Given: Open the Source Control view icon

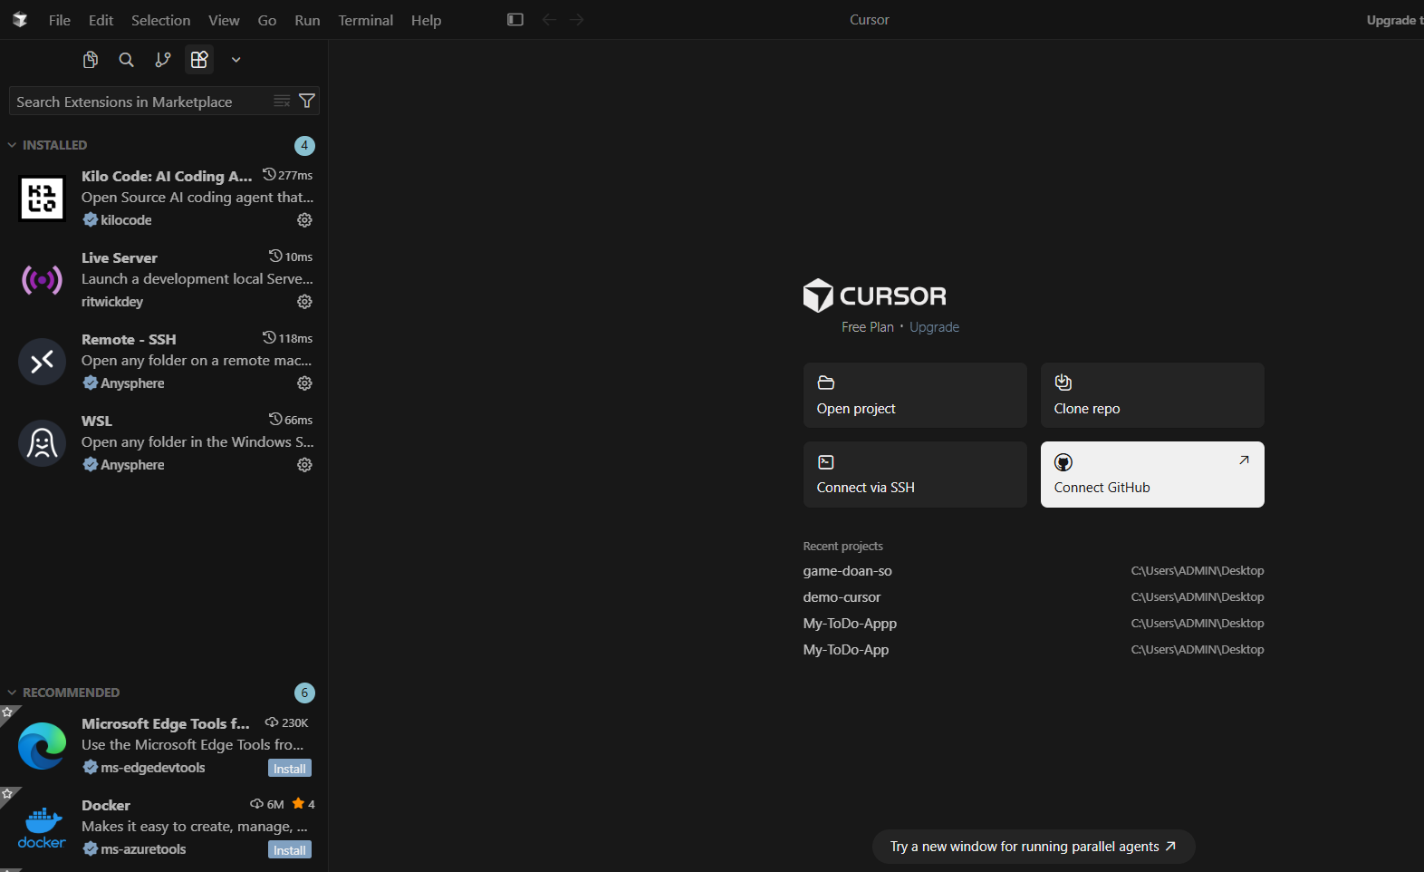Looking at the screenshot, I should 163,60.
